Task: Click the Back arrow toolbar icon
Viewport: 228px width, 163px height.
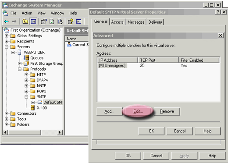Action: coord(6,21)
